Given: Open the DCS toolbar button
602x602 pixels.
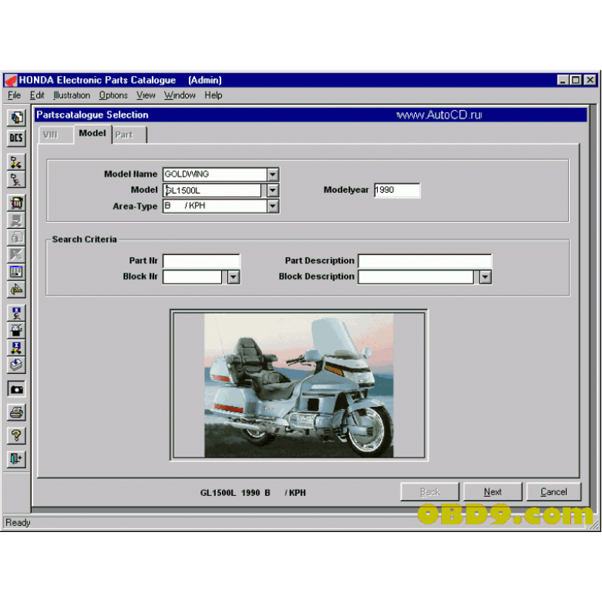Looking at the screenshot, I should (16, 138).
